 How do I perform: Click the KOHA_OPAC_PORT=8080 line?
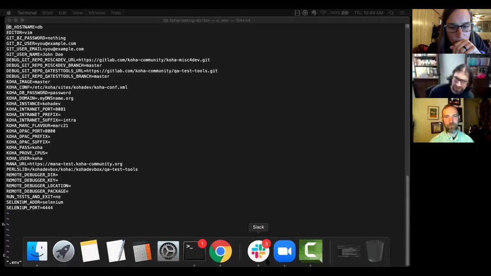[31, 131]
